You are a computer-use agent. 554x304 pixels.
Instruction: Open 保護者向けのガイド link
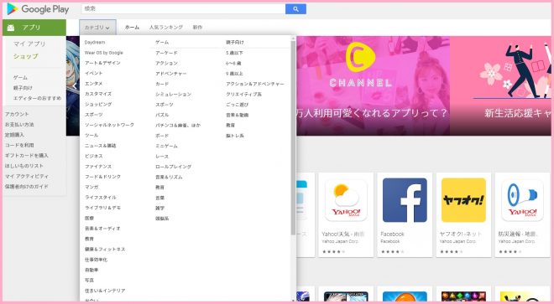point(26,186)
